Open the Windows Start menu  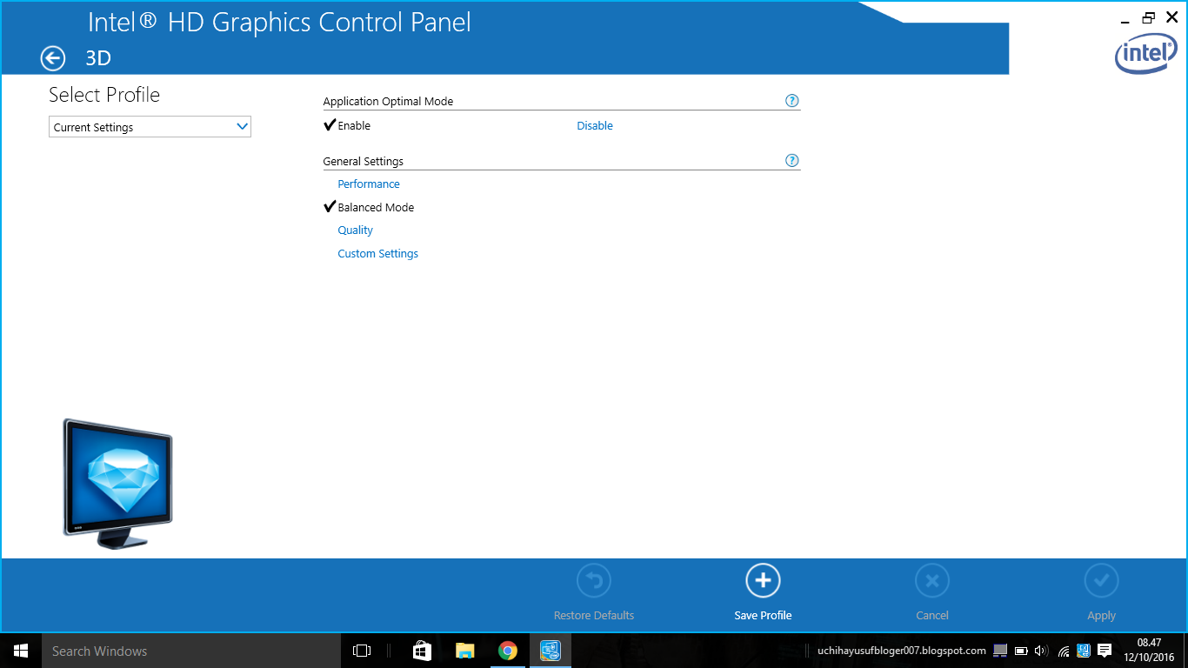tap(21, 651)
